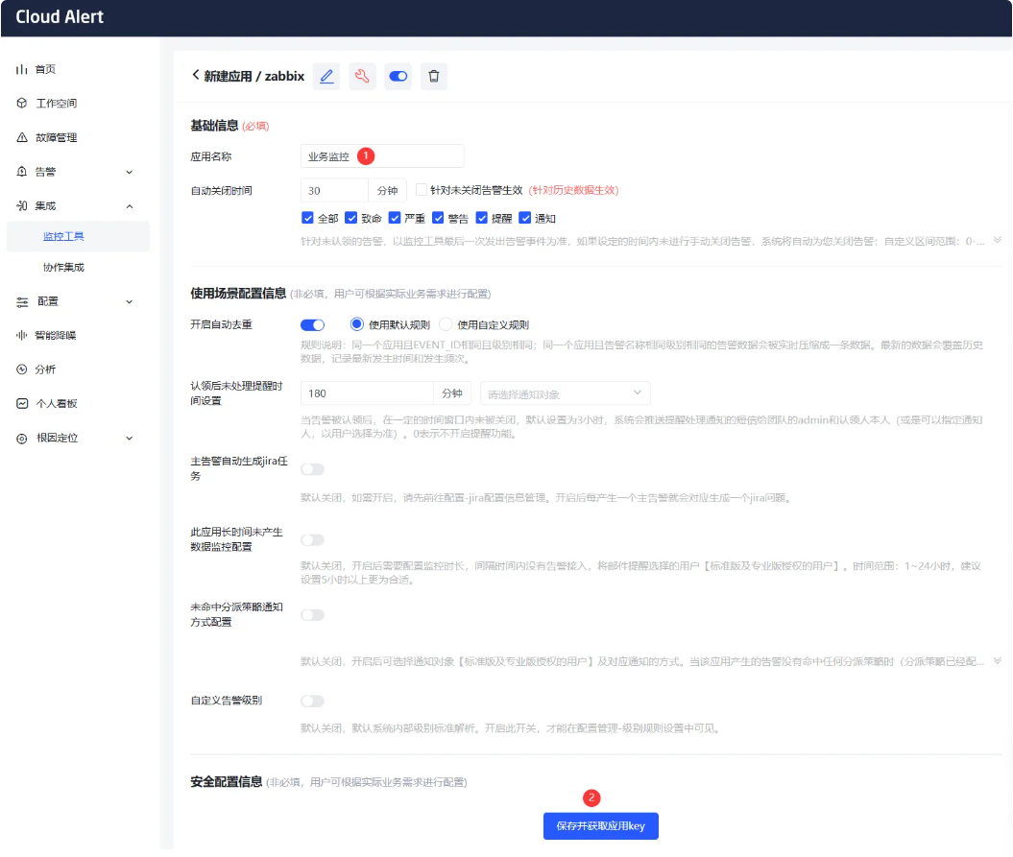The image size is (1013, 857).
Task: Click the wrench settings icon in header
Action: pos(362,76)
